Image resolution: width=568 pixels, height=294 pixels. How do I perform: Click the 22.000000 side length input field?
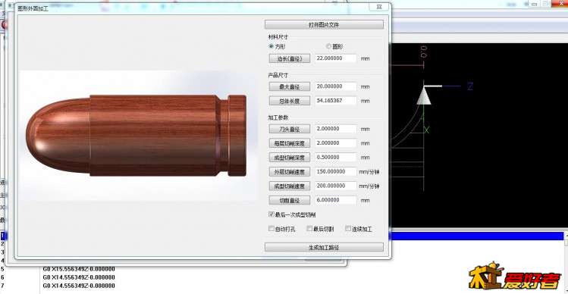tap(335, 58)
